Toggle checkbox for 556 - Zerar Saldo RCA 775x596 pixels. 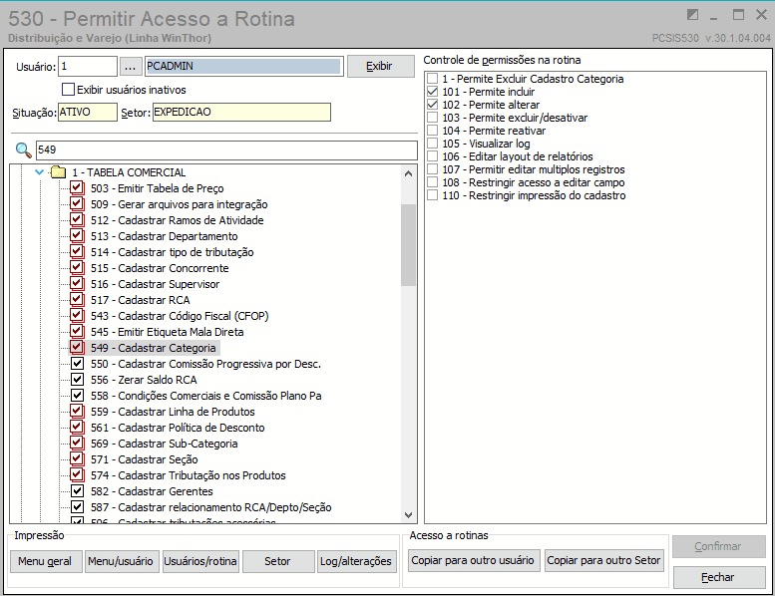[77, 380]
